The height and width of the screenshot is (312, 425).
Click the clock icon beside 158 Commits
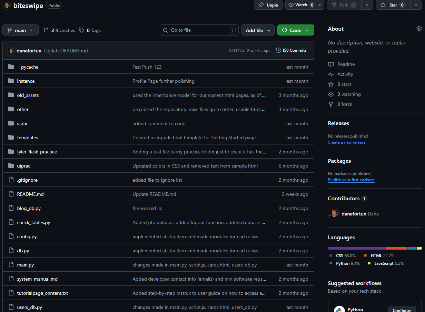(x=278, y=50)
